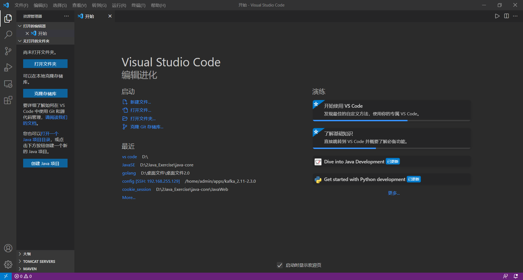Click 新建文件... link
Image resolution: width=523 pixels, height=280 pixels.
pyautogui.click(x=141, y=102)
